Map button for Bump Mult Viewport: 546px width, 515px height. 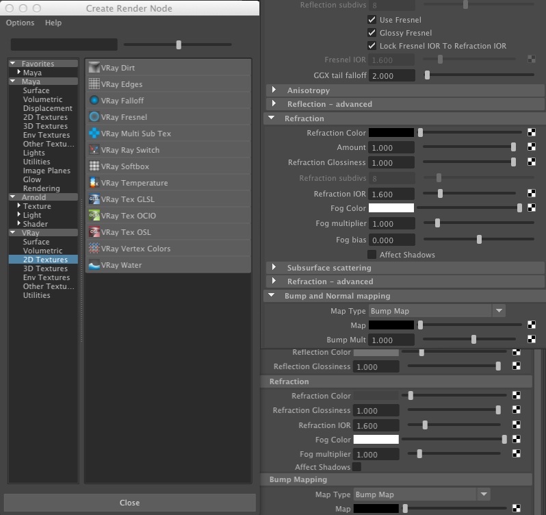click(532, 339)
